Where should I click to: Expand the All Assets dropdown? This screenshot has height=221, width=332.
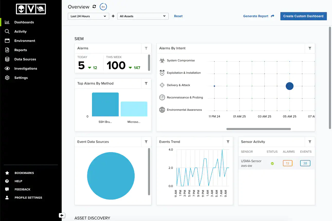143,16
